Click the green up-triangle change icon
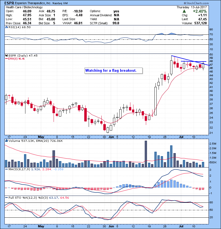This screenshot has height=229, width=221. pos(184,11)
